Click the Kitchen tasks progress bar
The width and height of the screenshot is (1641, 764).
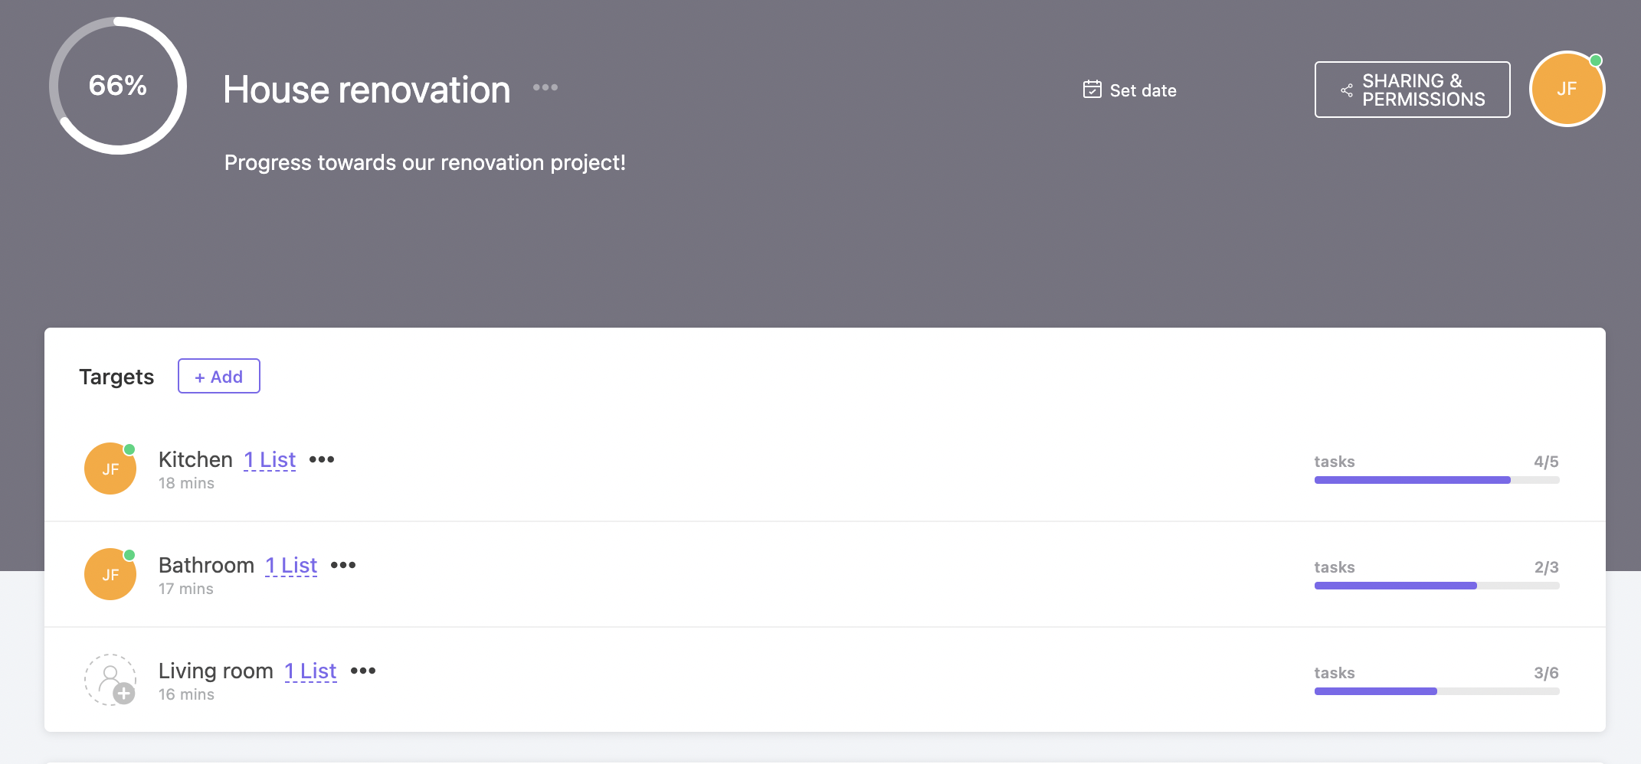(x=1436, y=480)
